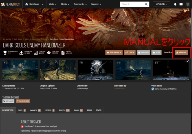Viewport: 192px width, 134px height.
Task: Expand the Add Media dropdown
Action: pos(114,53)
